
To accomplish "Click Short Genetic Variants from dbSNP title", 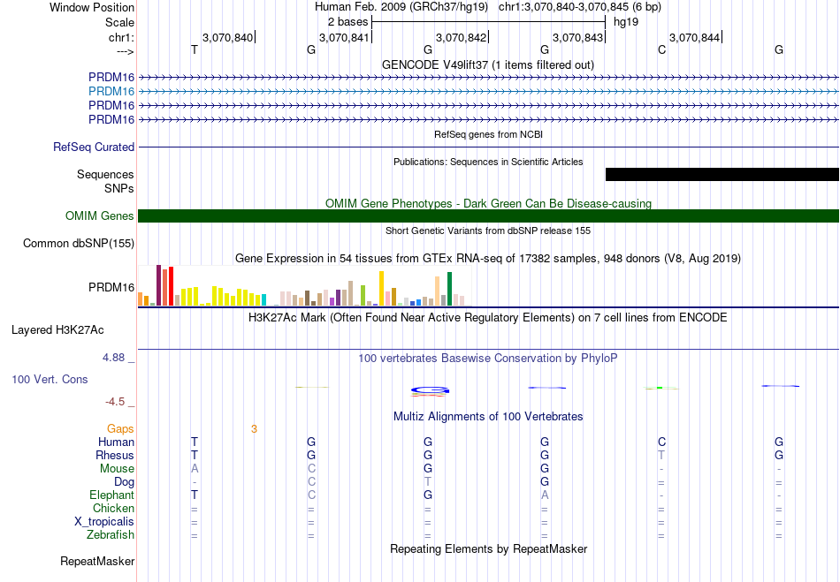I will point(488,231).
